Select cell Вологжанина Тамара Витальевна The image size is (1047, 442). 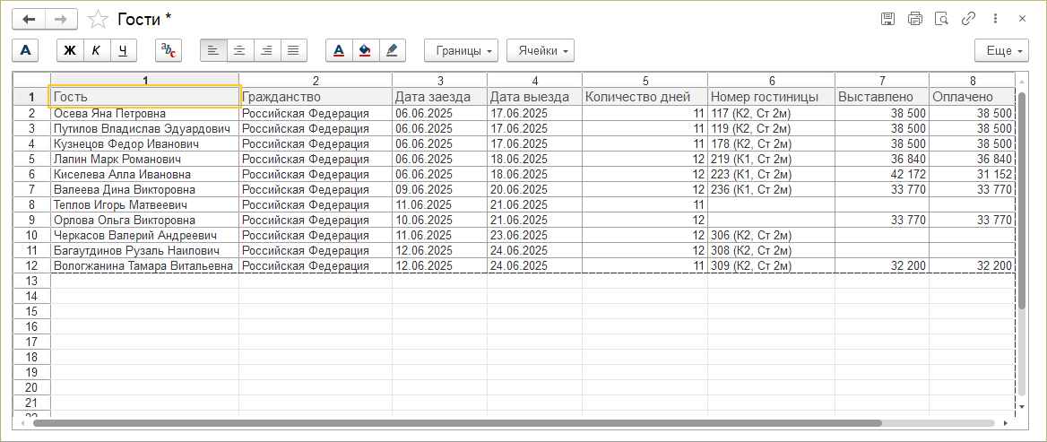point(145,265)
